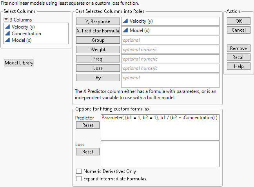Viewport: 254px width, 187px height.
Task: Click the Freq role button
Action: pyautogui.click(x=98, y=59)
